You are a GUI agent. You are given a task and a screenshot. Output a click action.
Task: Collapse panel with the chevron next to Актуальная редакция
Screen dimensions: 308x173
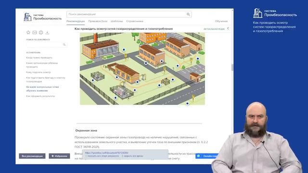(x=228, y=28)
